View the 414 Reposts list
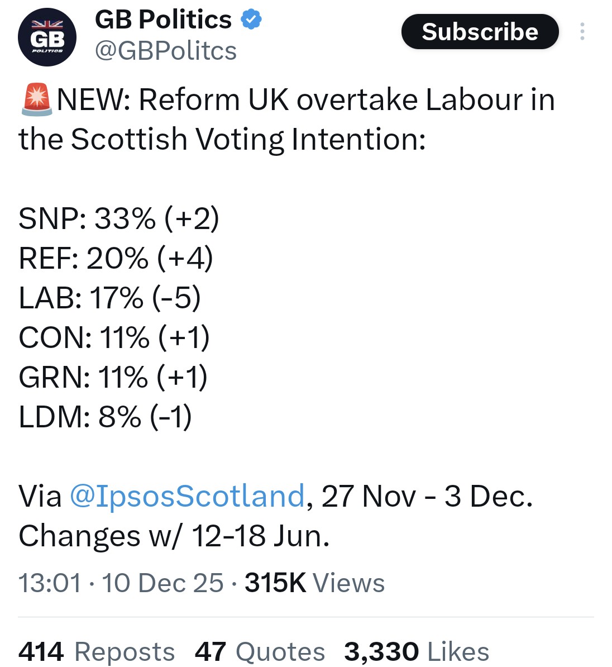The width and height of the screenshot is (612, 667). point(97,651)
